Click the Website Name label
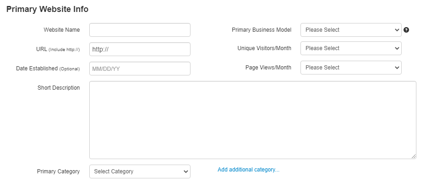 pos(62,30)
